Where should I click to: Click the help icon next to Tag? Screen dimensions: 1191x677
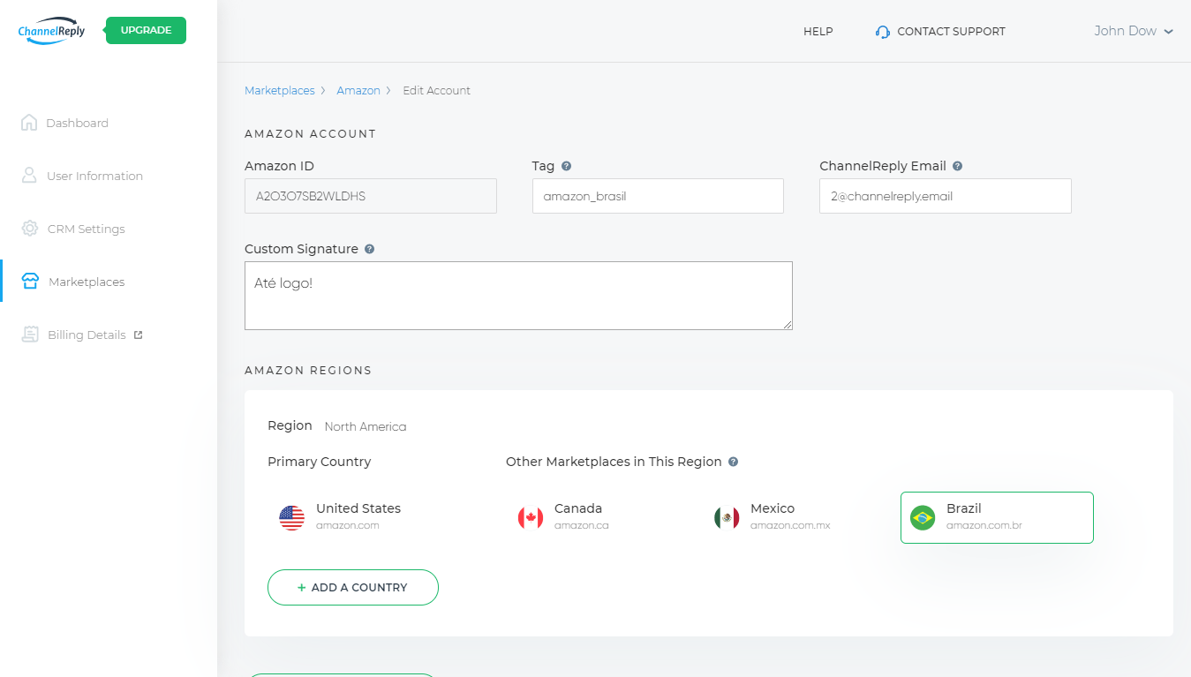[x=566, y=166]
